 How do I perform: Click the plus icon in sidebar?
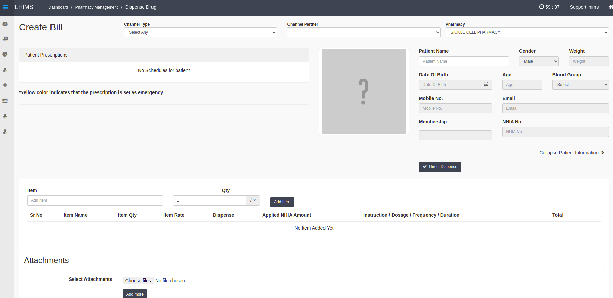[5, 85]
